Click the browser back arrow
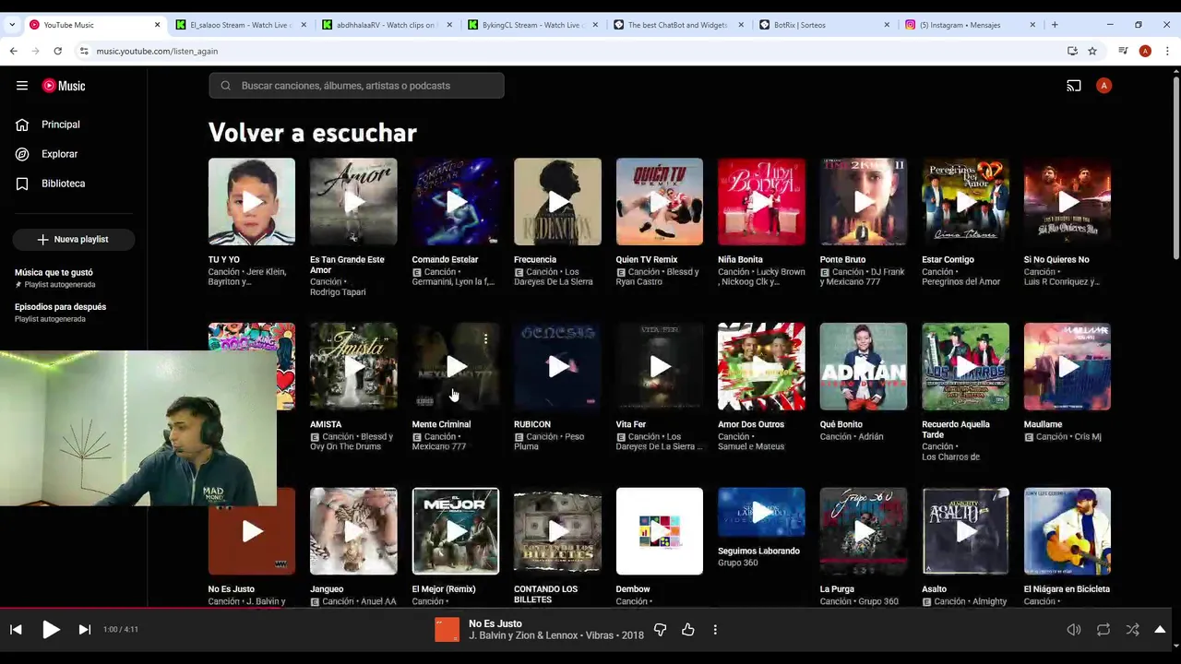1181x664 pixels. click(14, 52)
